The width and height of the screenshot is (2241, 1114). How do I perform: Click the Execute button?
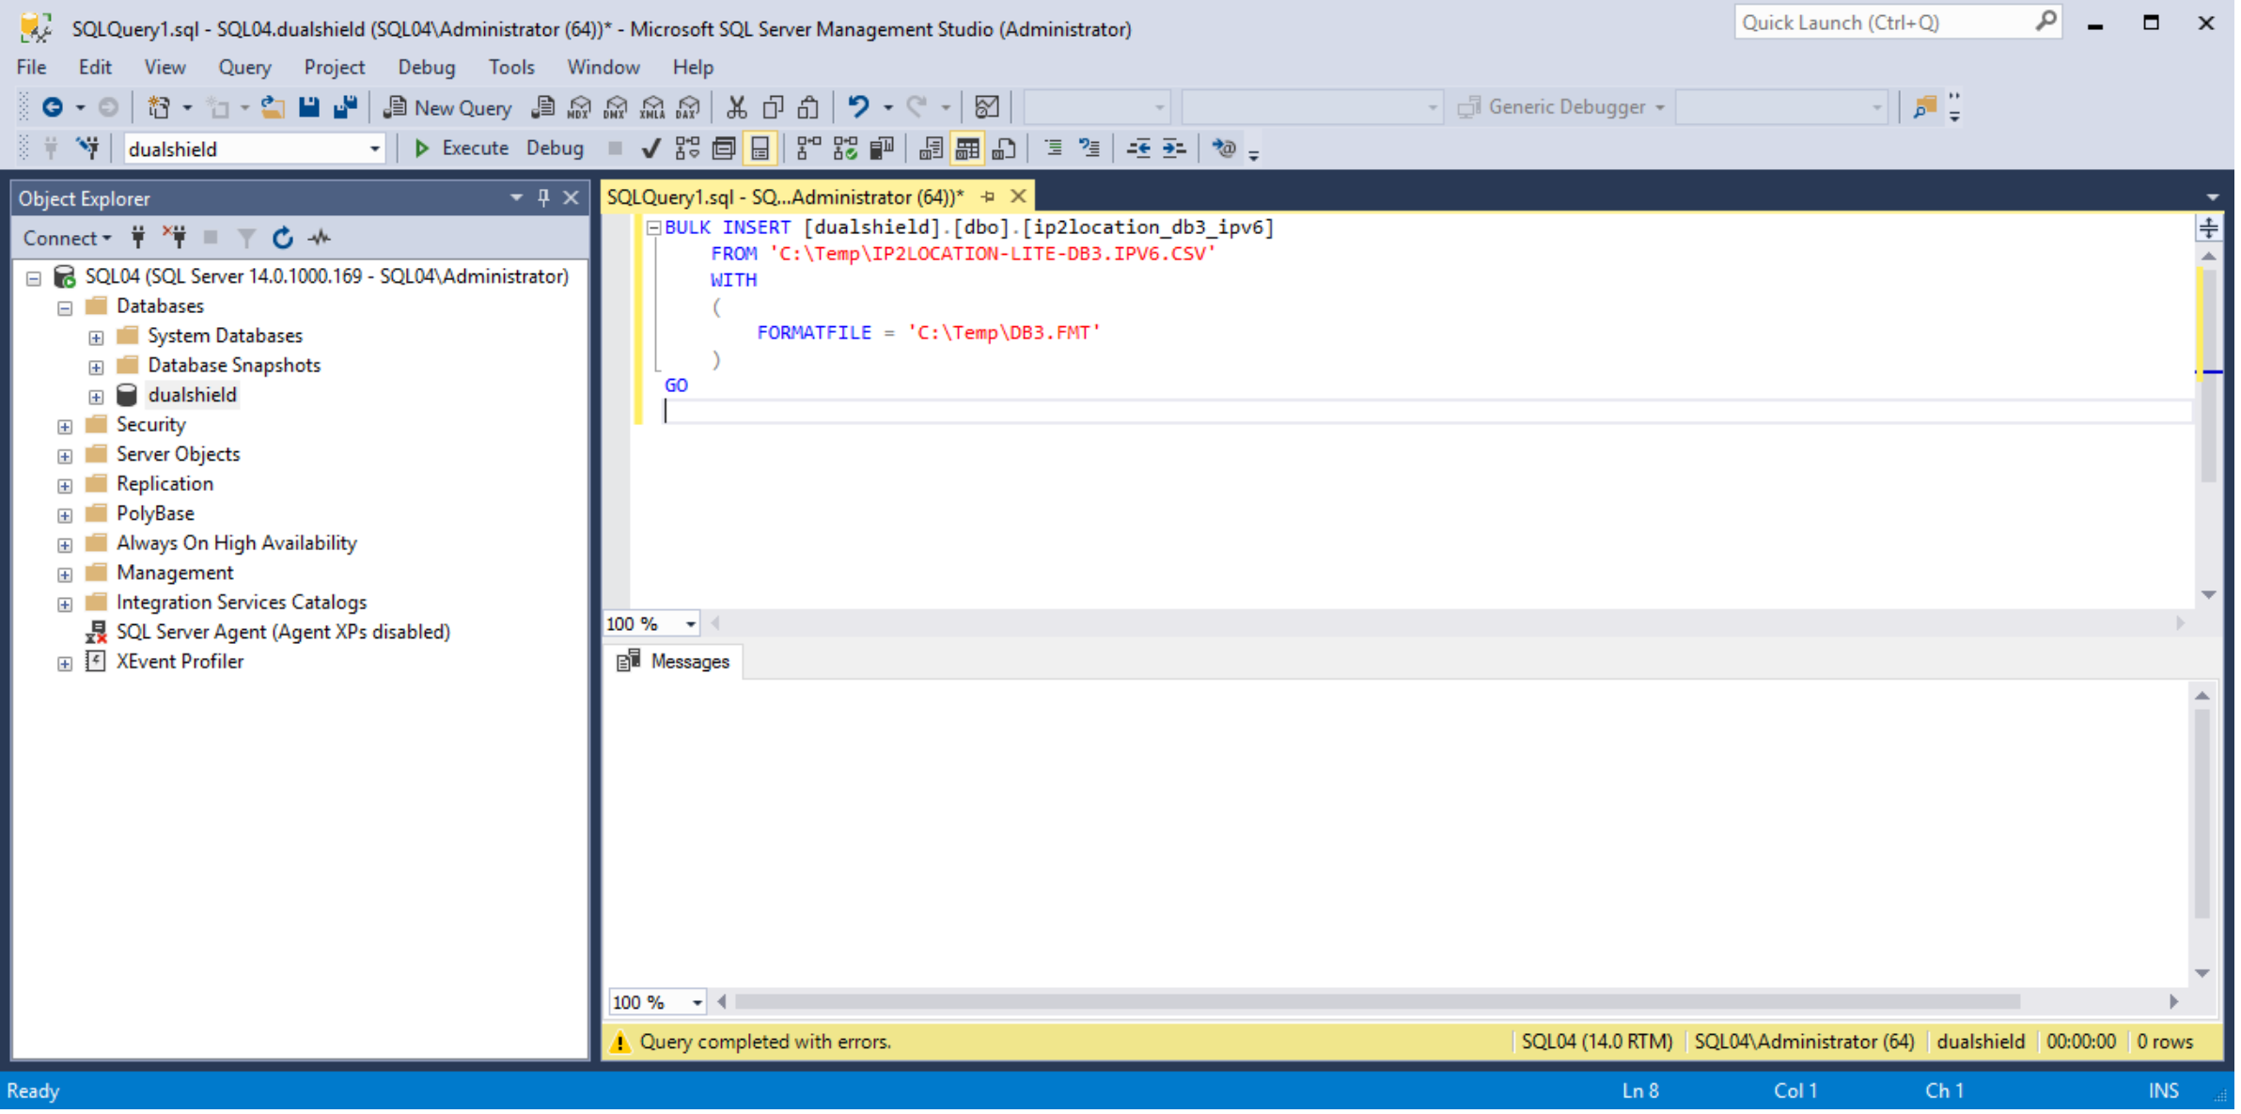pyautogui.click(x=462, y=149)
